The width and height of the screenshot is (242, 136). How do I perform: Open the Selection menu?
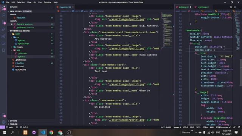click(x=21, y=2)
